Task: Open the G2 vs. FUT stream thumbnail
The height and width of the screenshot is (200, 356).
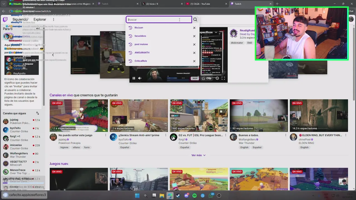Action: tap(199, 116)
